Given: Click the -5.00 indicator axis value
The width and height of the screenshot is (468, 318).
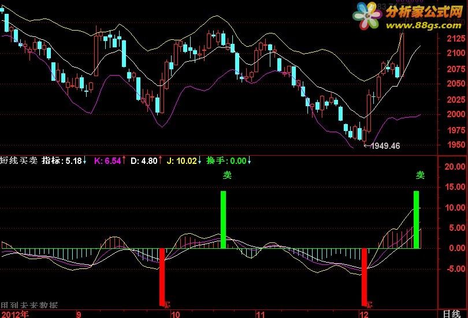Looking at the screenshot, I should coord(456,269).
